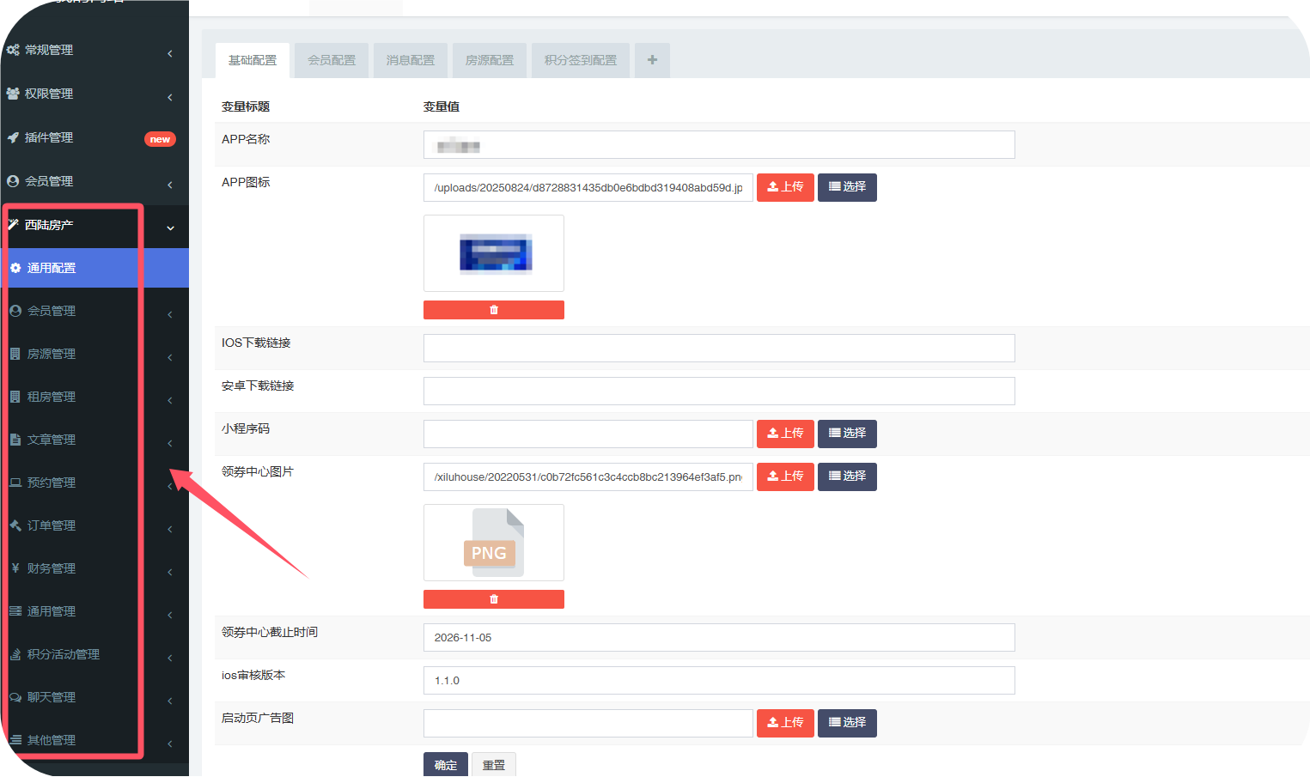Click 上传 in the APP图标 row
The height and width of the screenshot is (777, 1310).
click(785, 187)
